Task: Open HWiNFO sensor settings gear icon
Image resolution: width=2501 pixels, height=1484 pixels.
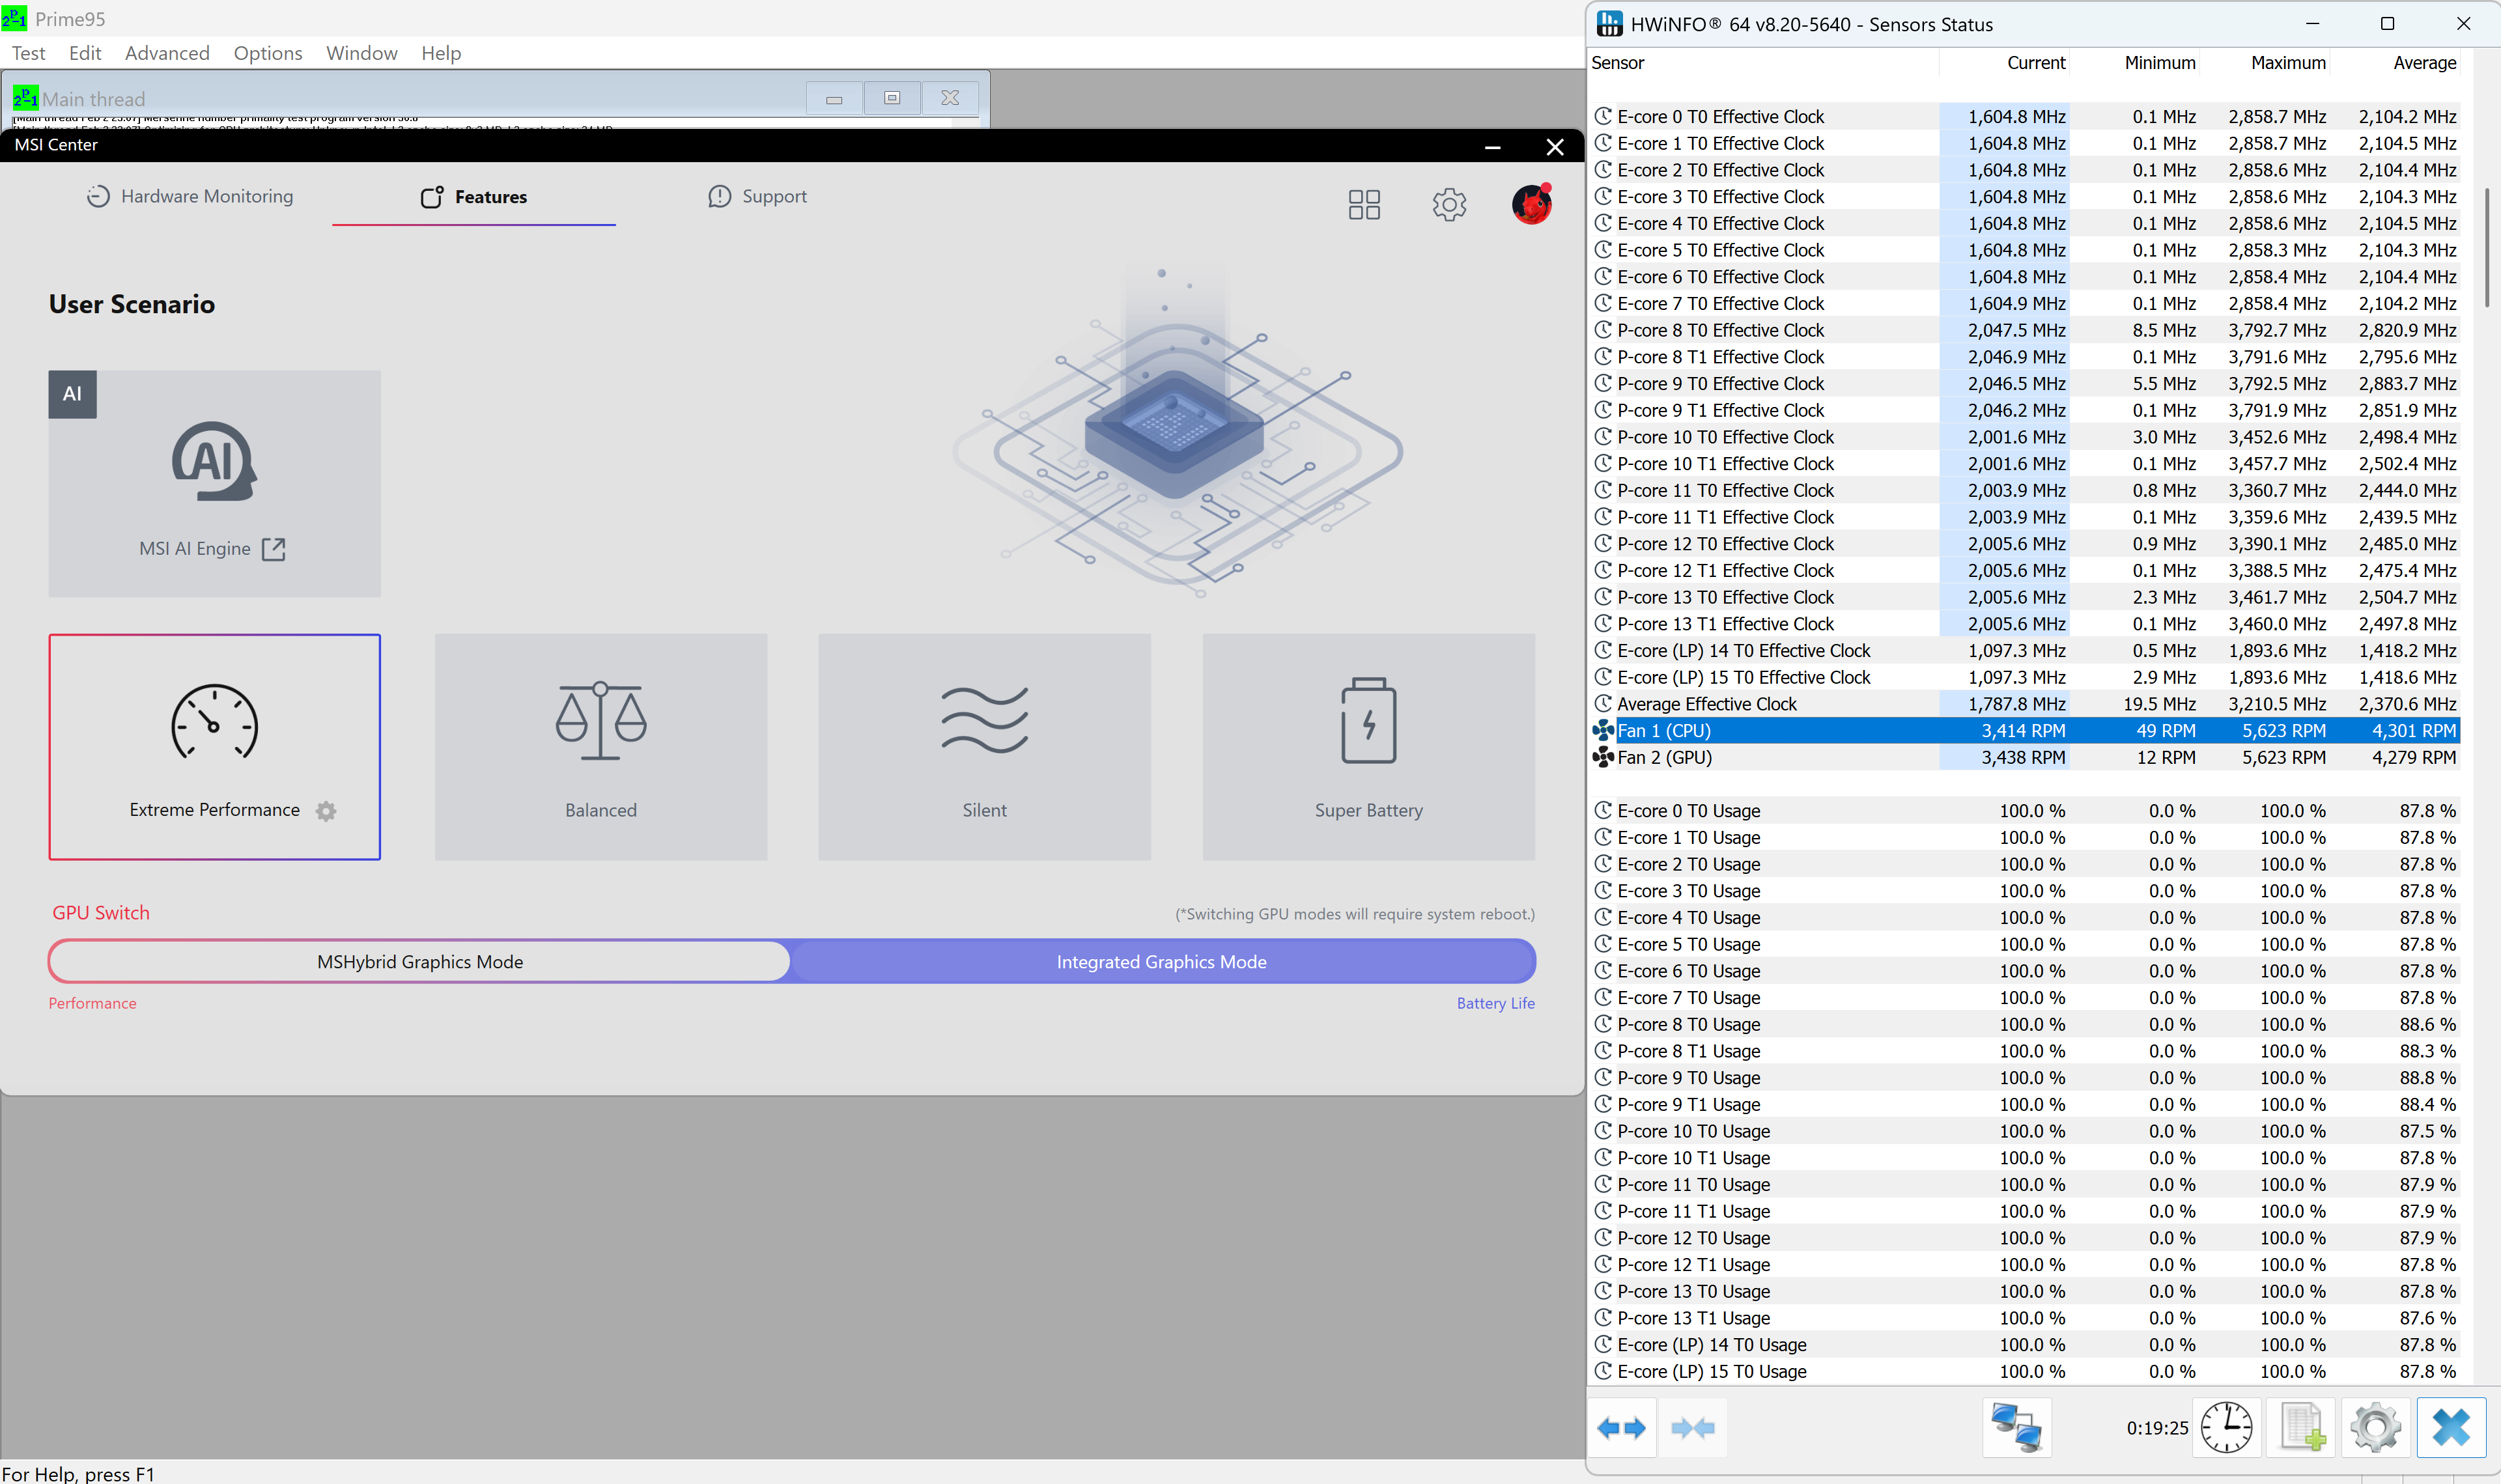Action: click(x=2375, y=1427)
